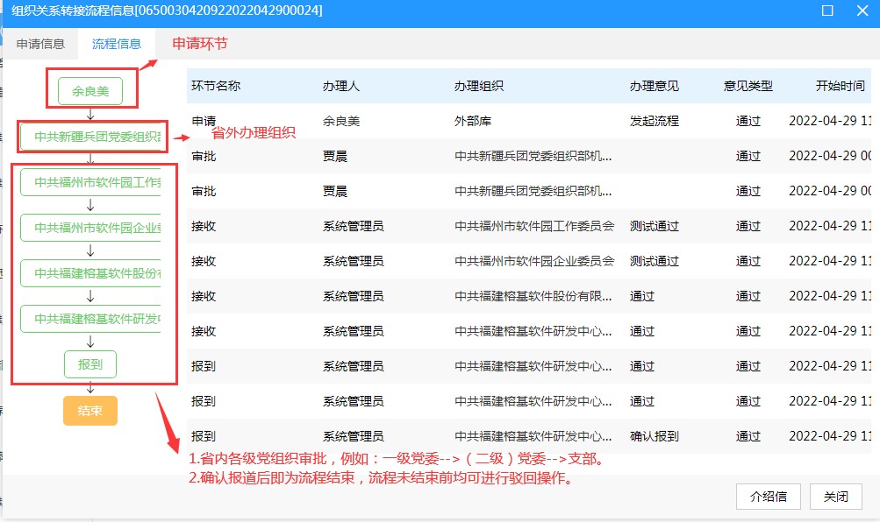The height and width of the screenshot is (522, 880).
Task: Select the row showing 确认报到 opinion
Action: click(x=526, y=436)
